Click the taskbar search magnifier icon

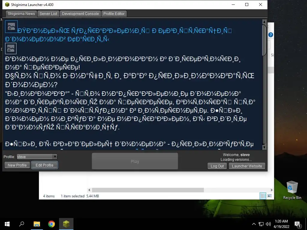coord(22,224)
